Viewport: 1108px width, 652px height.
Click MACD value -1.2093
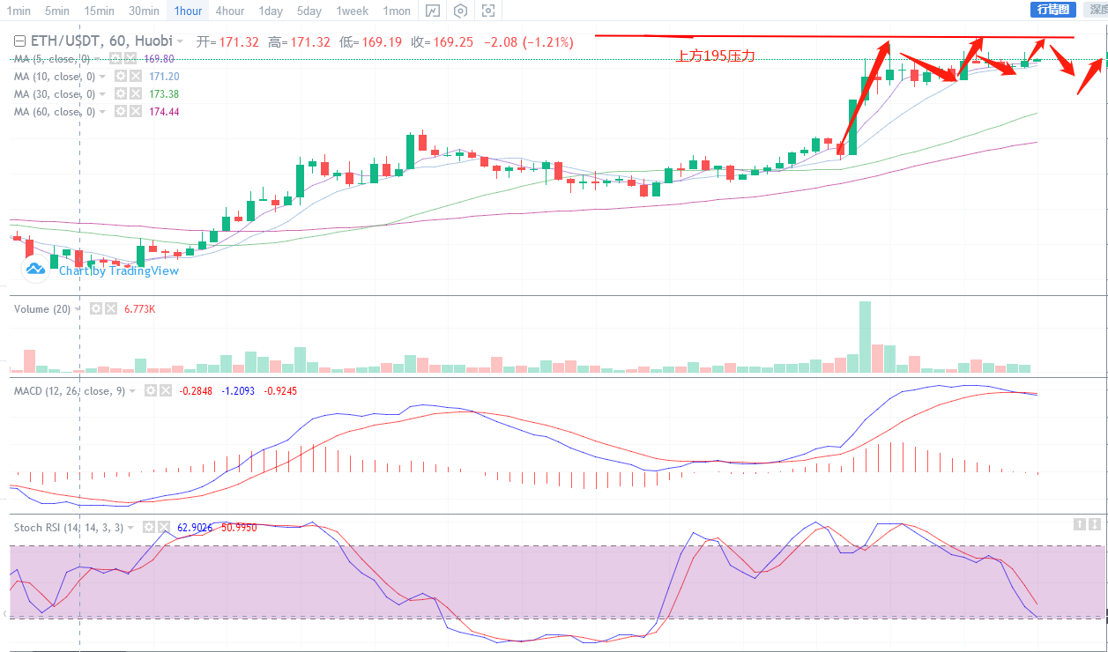[237, 390]
